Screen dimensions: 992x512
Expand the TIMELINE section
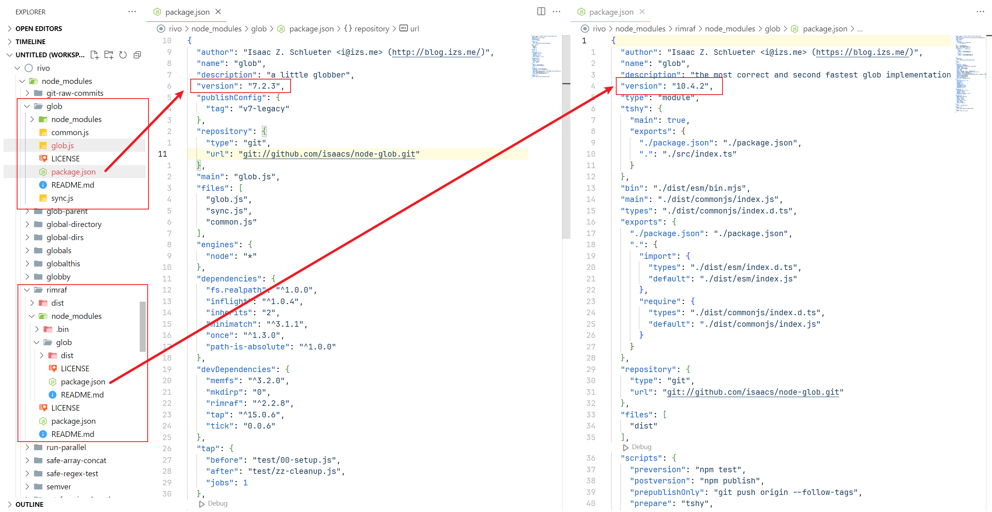30,42
